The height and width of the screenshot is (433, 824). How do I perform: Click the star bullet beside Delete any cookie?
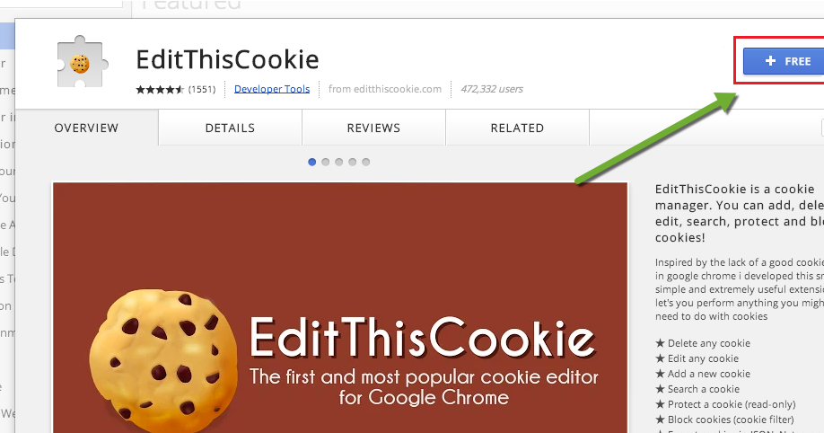click(660, 343)
